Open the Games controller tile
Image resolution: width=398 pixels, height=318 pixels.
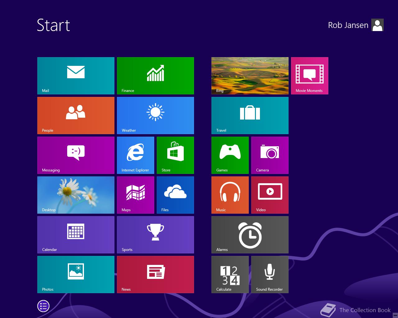point(230,155)
